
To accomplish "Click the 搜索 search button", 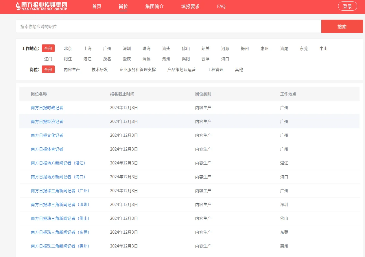I will click(x=342, y=26).
